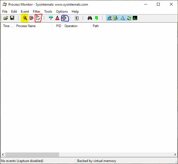Open the File menu
The width and height of the screenshot is (178, 164).
click(x=5, y=12)
